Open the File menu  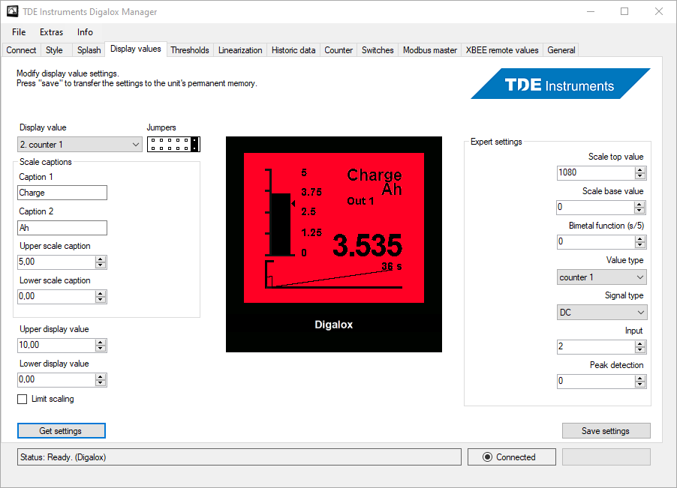click(x=19, y=32)
